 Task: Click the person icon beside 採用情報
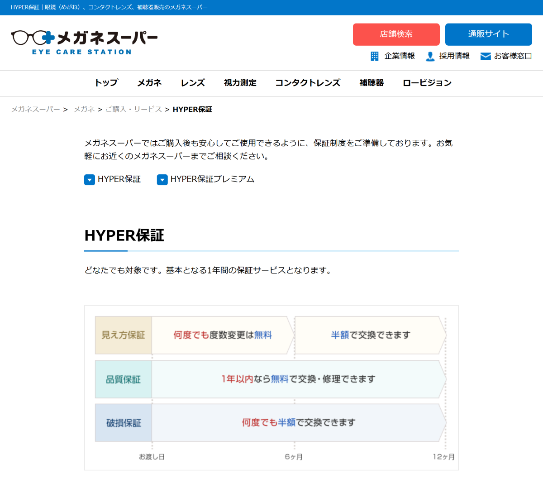point(430,56)
